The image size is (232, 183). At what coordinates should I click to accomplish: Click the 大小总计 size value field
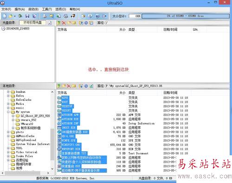click(x=135, y=16)
